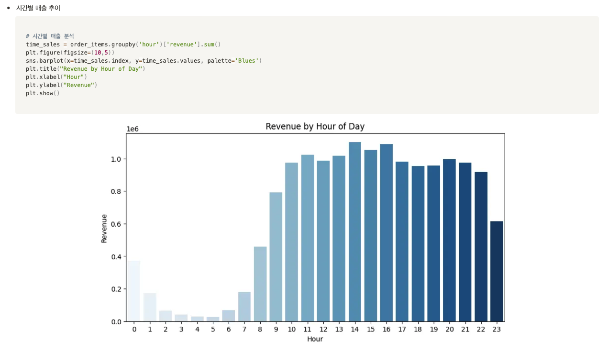Click the darkest bar at hour 23

497,271
